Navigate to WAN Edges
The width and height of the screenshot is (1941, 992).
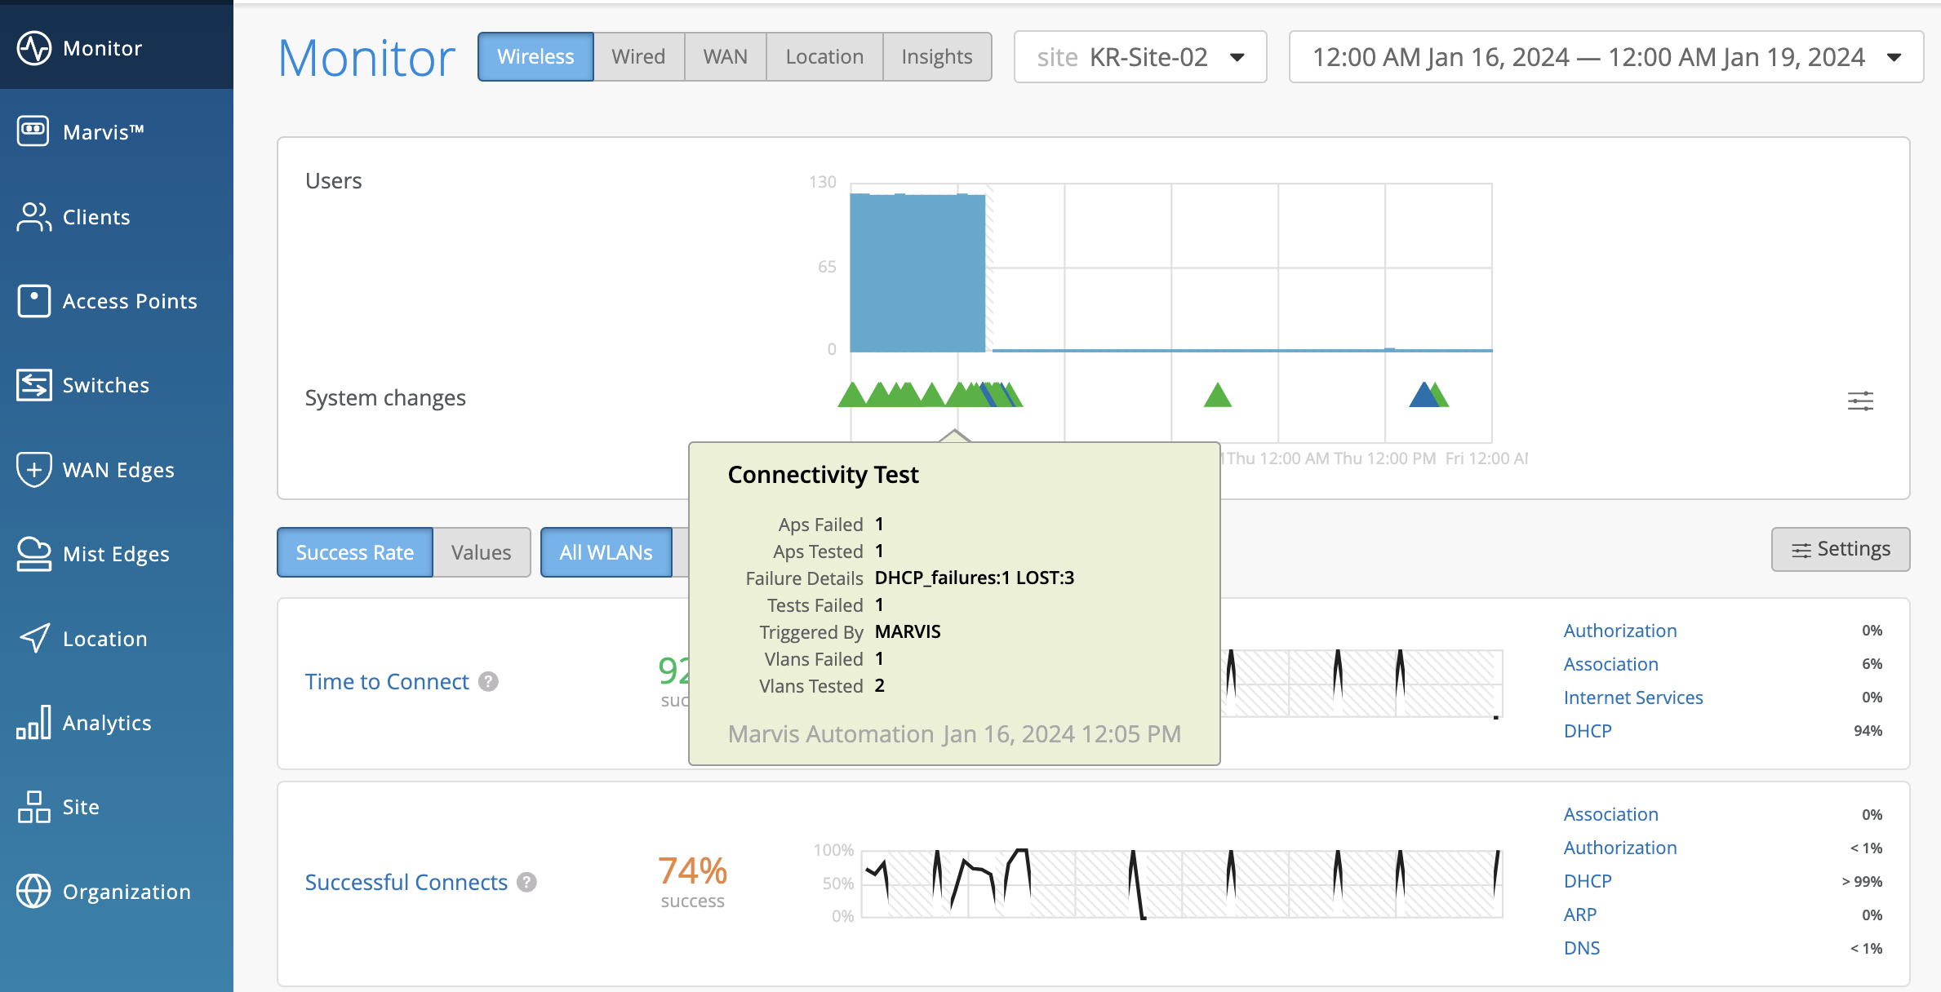tap(118, 470)
